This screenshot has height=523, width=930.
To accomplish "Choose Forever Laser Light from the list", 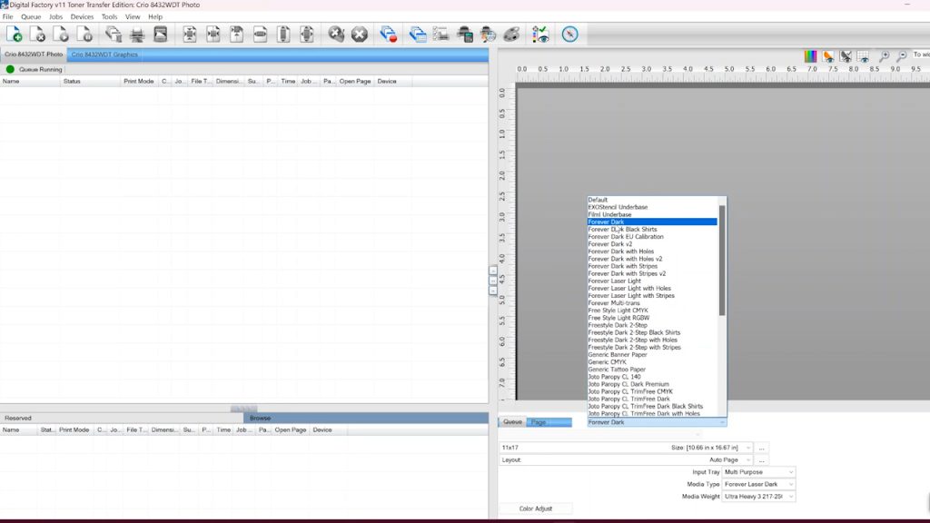I will click(614, 281).
